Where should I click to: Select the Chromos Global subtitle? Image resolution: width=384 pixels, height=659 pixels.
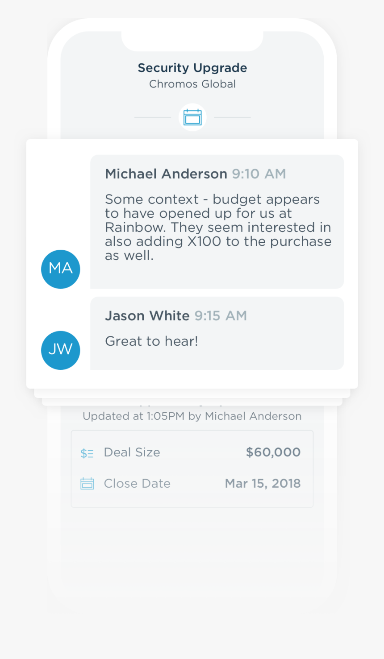[192, 84]
